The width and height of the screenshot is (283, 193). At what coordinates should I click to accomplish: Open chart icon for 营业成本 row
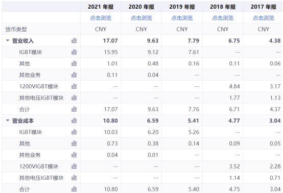[x=74, y=120]
